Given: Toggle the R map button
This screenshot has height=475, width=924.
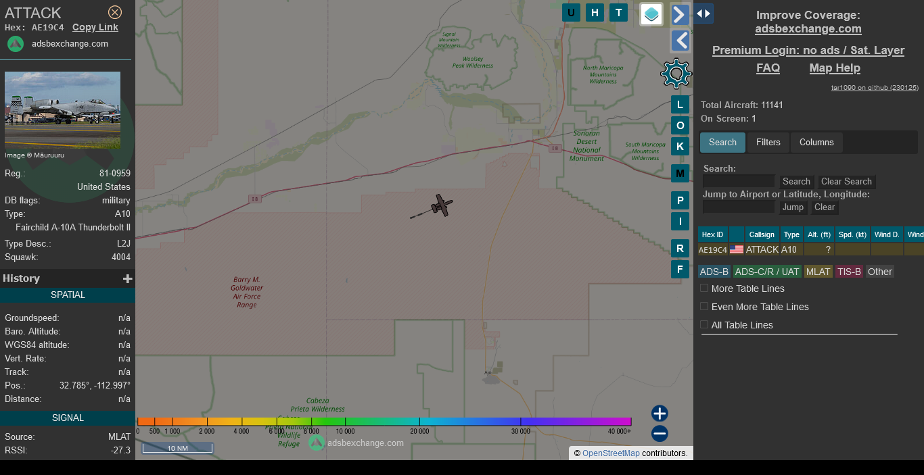Looking at the screenshot, I should 680,249.
